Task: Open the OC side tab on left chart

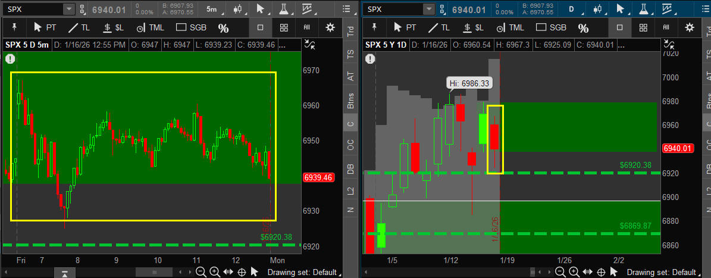Action: (350, 145)
